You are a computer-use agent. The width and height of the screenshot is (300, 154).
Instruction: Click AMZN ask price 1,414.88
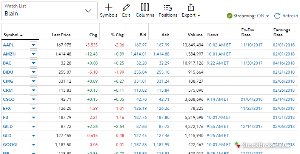click(x=161, y=54)
